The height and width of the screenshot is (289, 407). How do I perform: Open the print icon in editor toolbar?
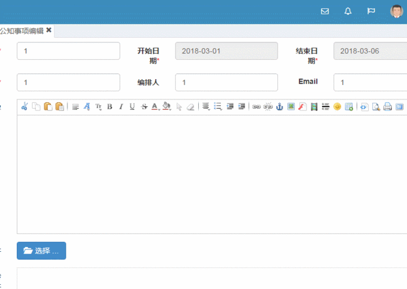click(x=388, y=107)
